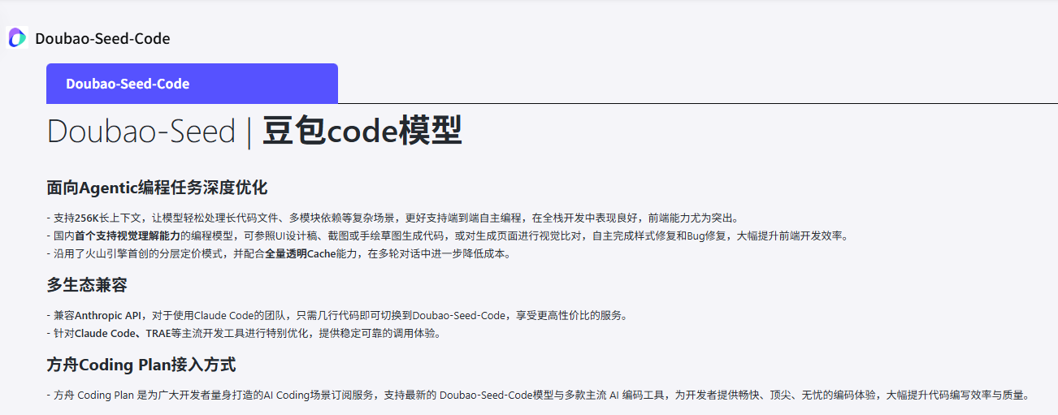Click the heading "方舟Coding Plan接入方式"

pos(141,365)
